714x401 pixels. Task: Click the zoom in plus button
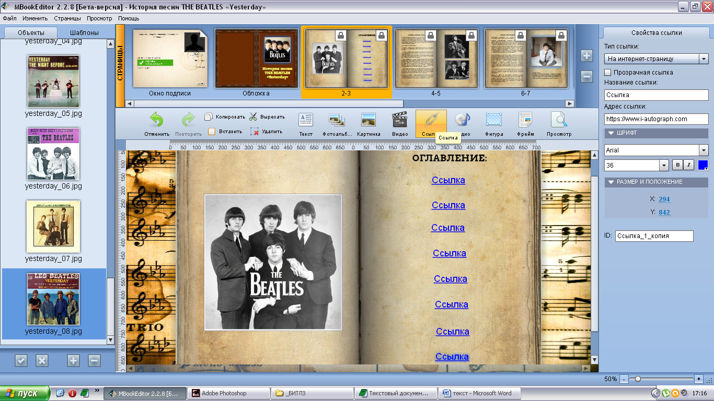[x=699, y=379]
